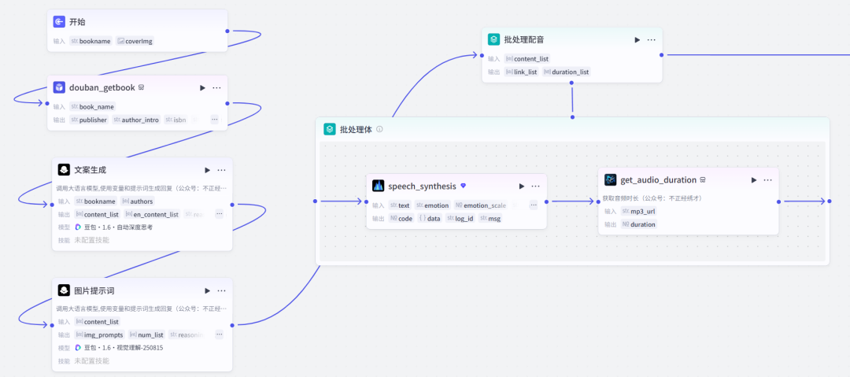Screen dimensions: 850x377
Task: Click the speech_synthesis plugin icon
Action: (379, 187)
